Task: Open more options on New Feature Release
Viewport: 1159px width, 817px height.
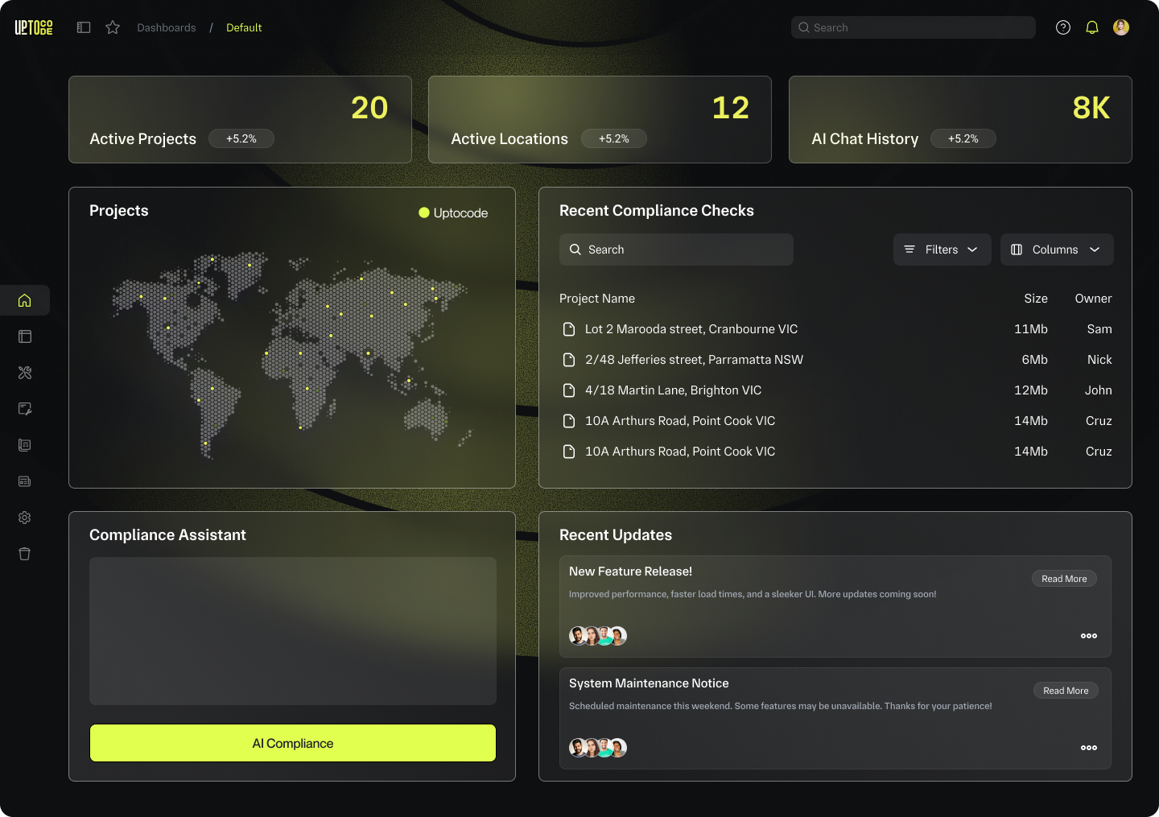Action: [x=1089, y=636]
